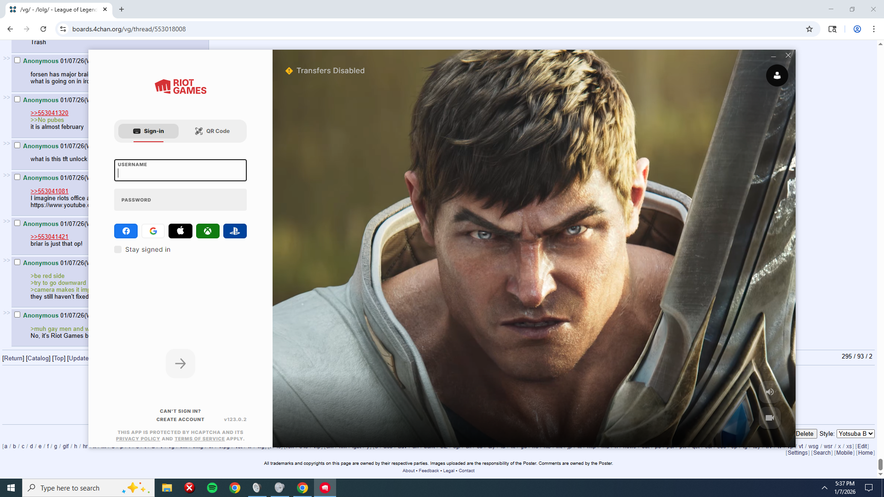Sign in with PlayStation icon
This screenshot has height=497, width=884.
coord(235,231)
